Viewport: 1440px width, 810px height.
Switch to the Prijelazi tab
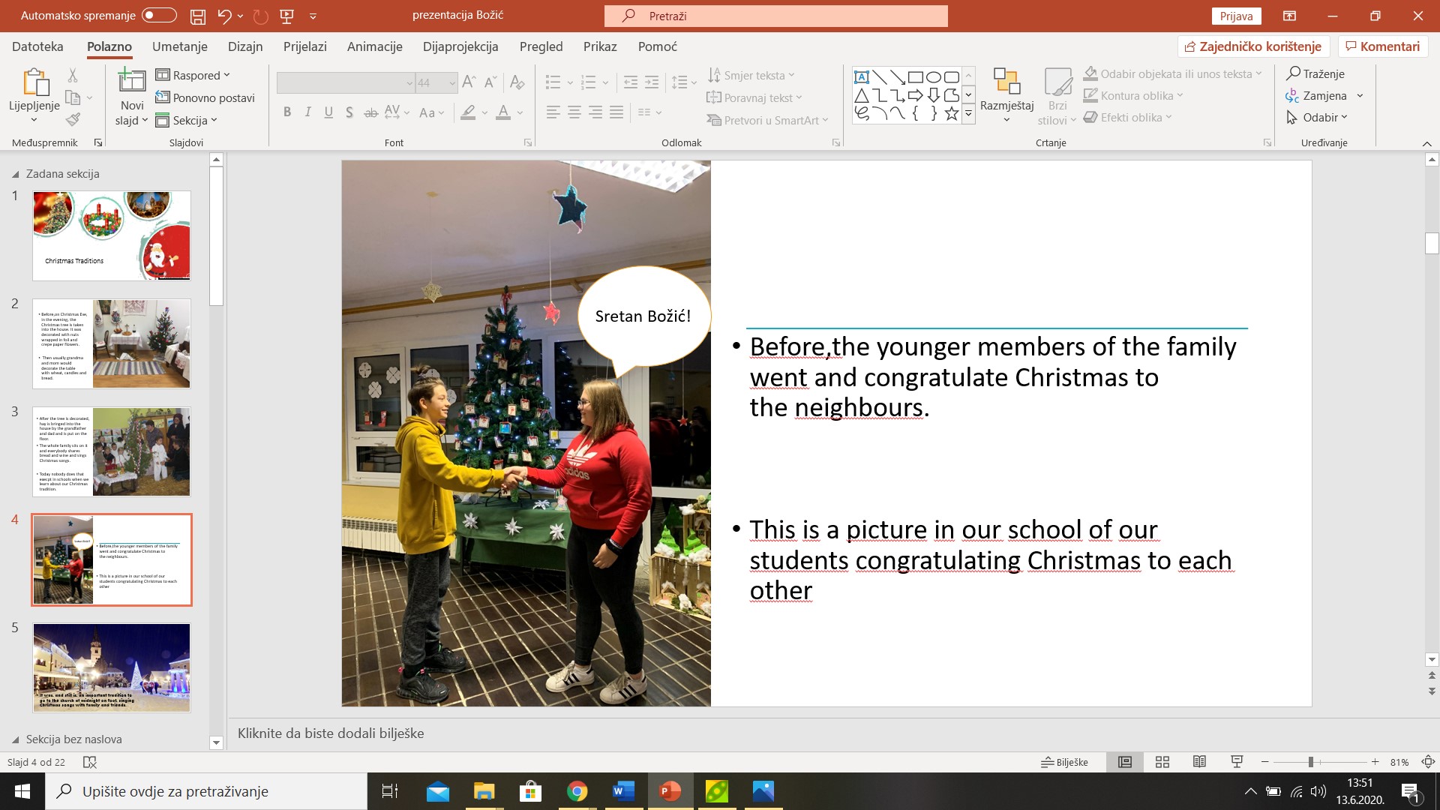pos(305,46)
